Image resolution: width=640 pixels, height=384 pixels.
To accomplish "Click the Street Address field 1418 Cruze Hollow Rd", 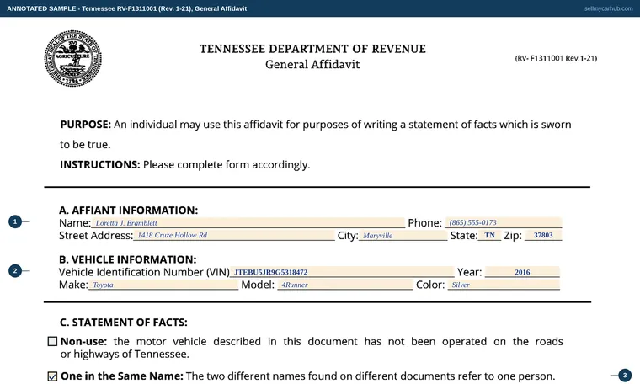I will (x=234, y=235).
